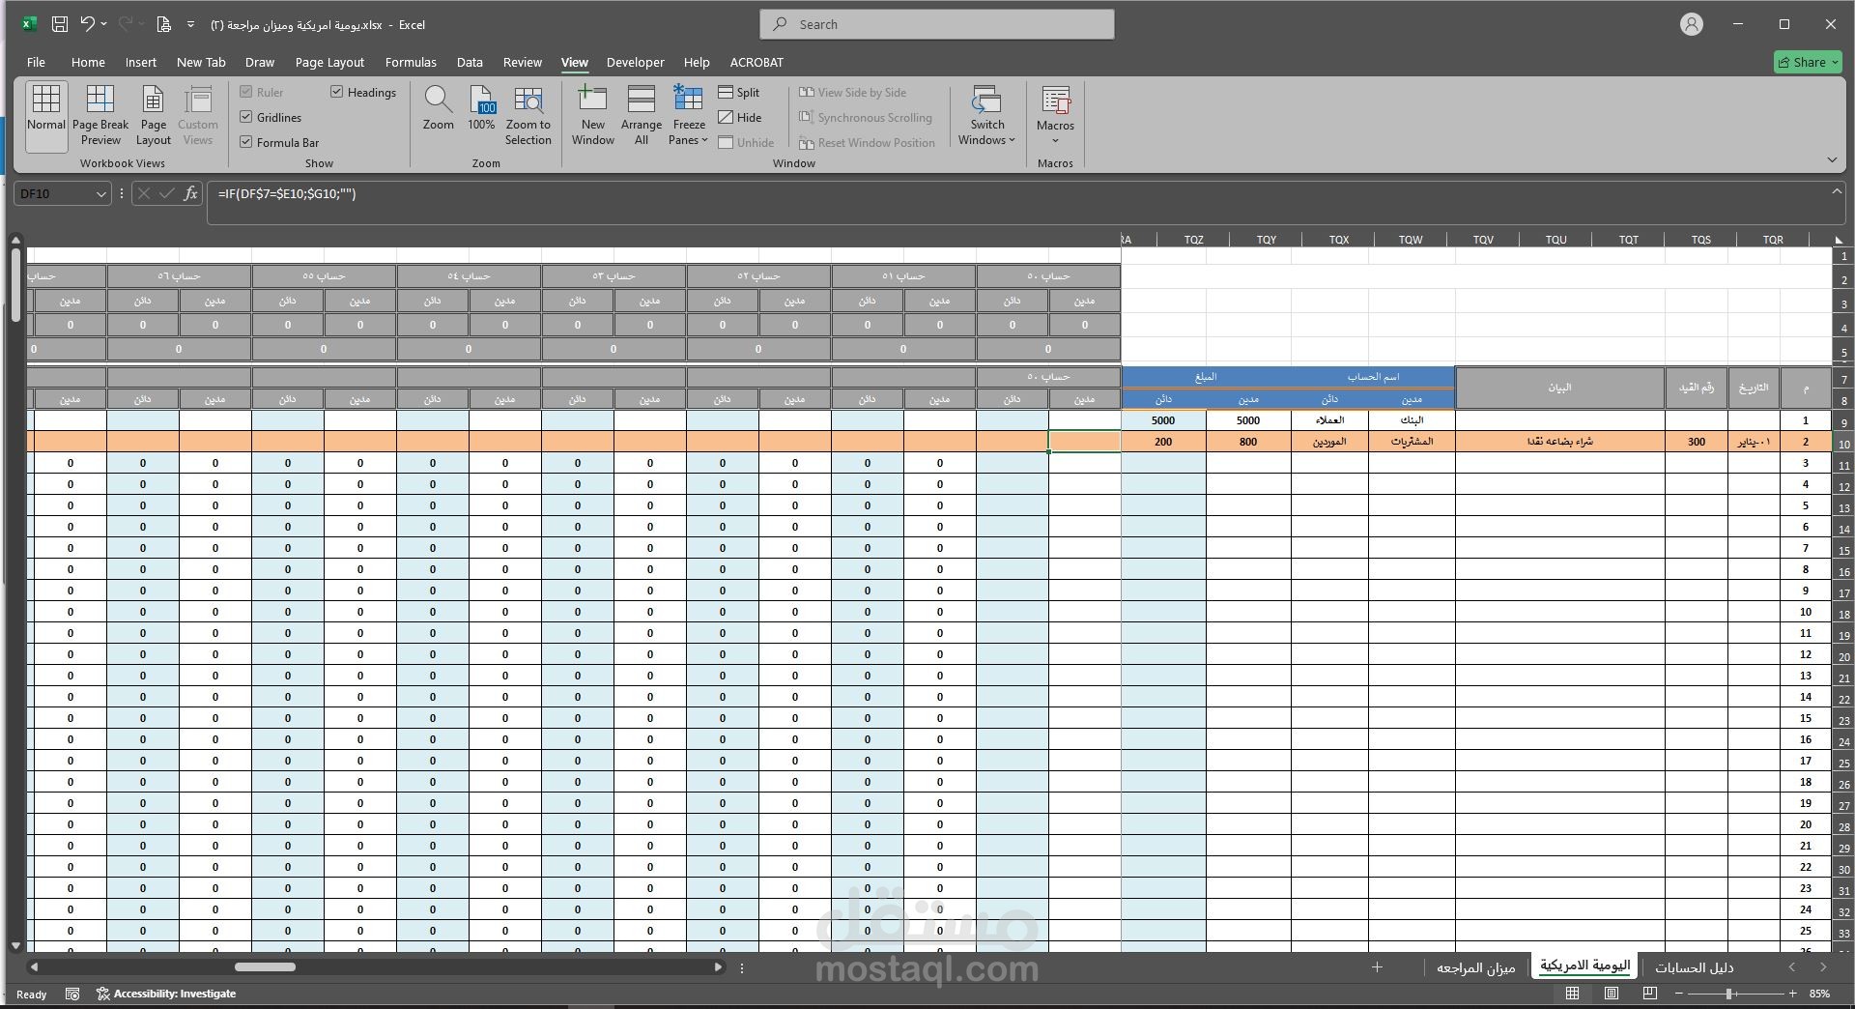Click the cell containing المشتريات
The height and width of the screenshot is (1009, 1855).
(1412, 442)
